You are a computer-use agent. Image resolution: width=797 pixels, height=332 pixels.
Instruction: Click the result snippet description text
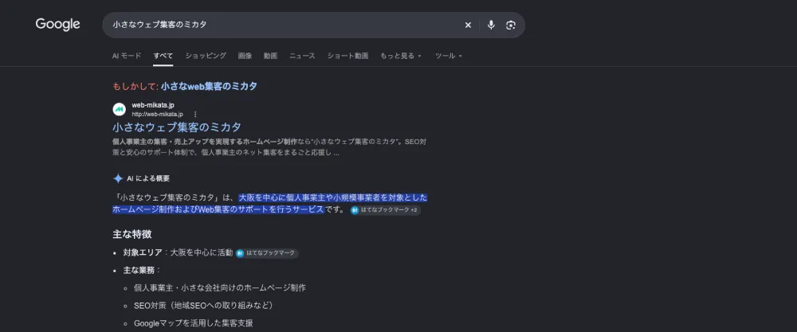coord(269,147)
